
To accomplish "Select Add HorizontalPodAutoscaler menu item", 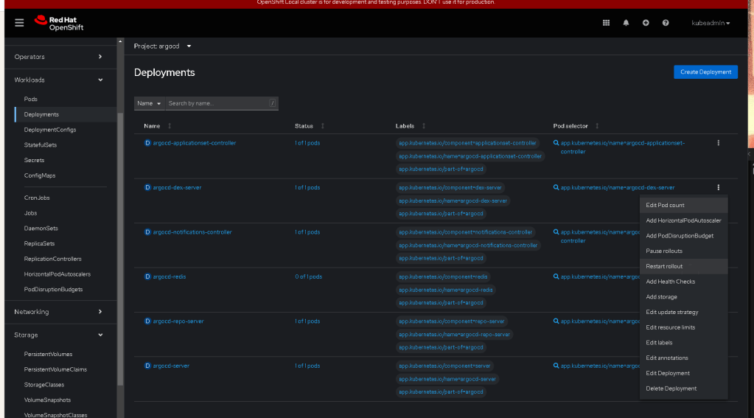I will coord(683,220).
